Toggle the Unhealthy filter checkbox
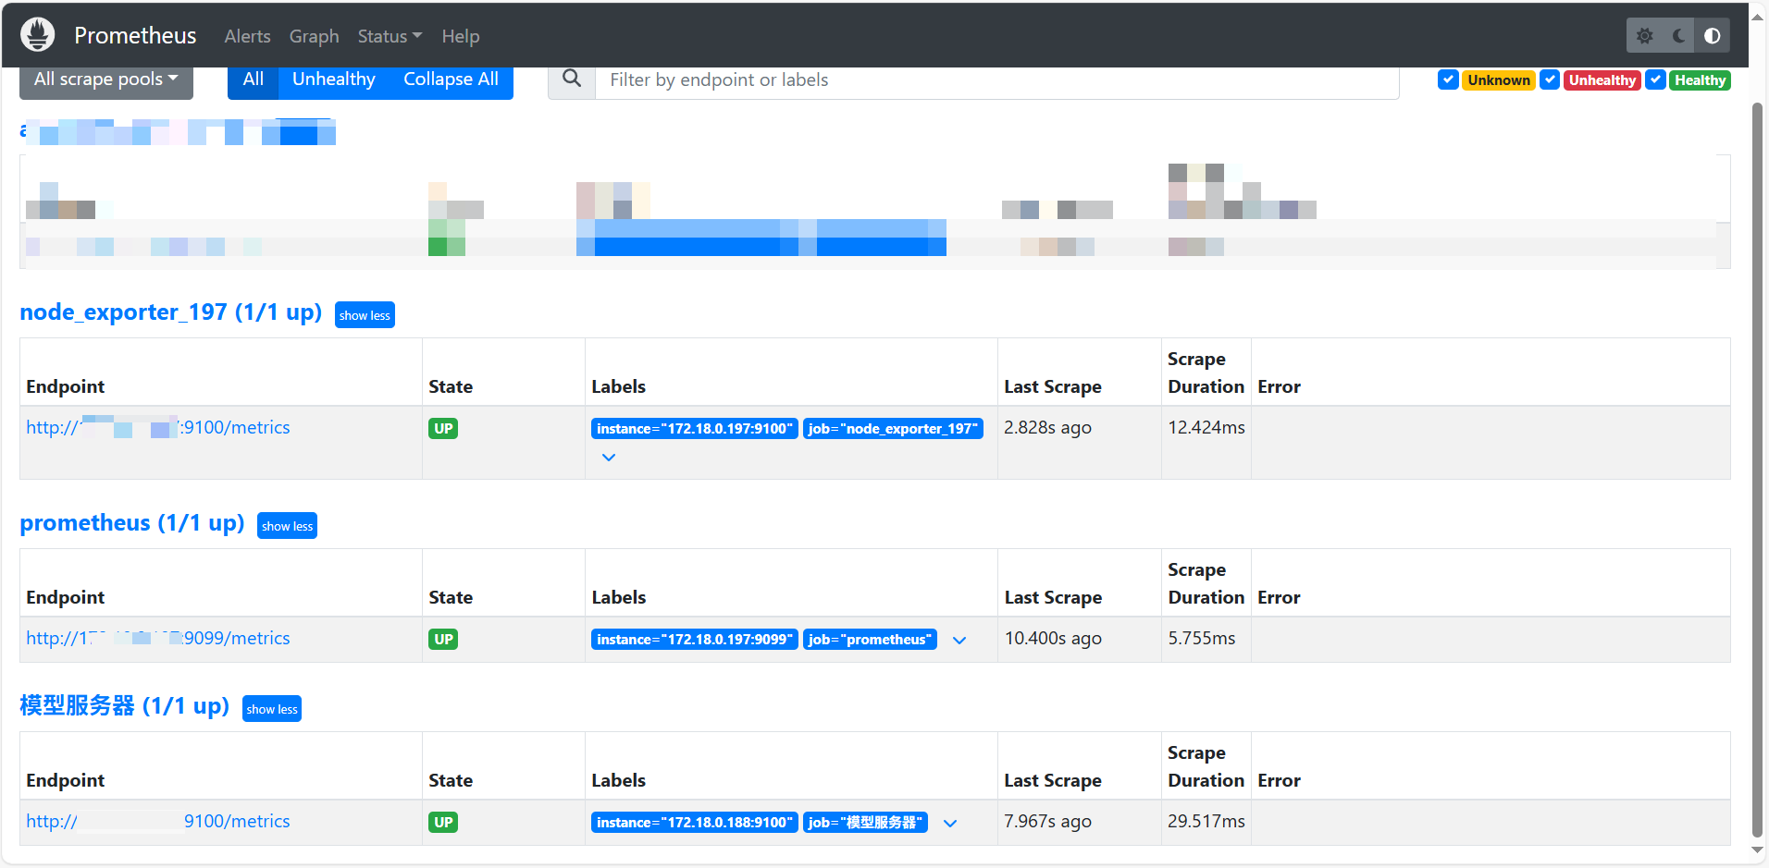 click(x=1551, y=79)
